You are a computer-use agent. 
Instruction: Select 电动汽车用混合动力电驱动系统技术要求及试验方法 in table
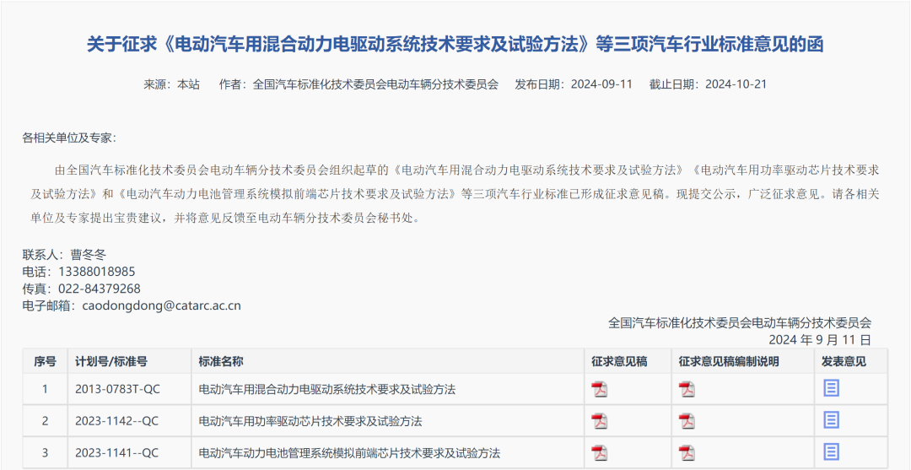tap(326, 389)
